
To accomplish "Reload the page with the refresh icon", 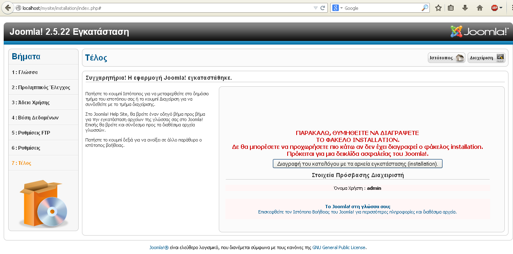I will point(323,8).
